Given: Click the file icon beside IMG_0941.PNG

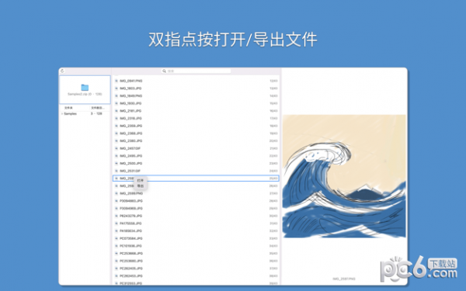Looking at the screenshot, I should tap(116, 81).
